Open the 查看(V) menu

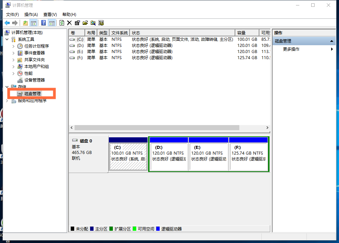click(x=50, y=14)
